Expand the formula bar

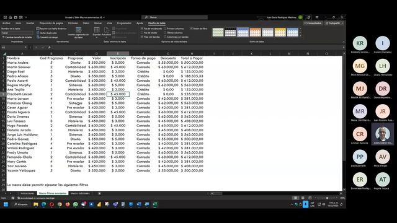click(x=344, y=47)
